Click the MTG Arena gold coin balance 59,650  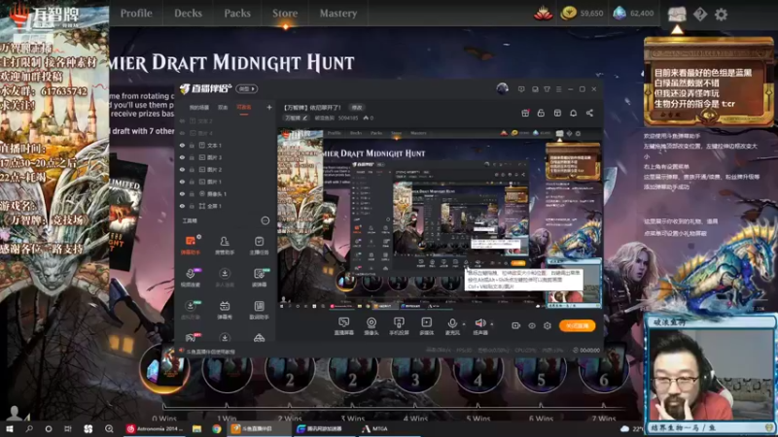582,14
